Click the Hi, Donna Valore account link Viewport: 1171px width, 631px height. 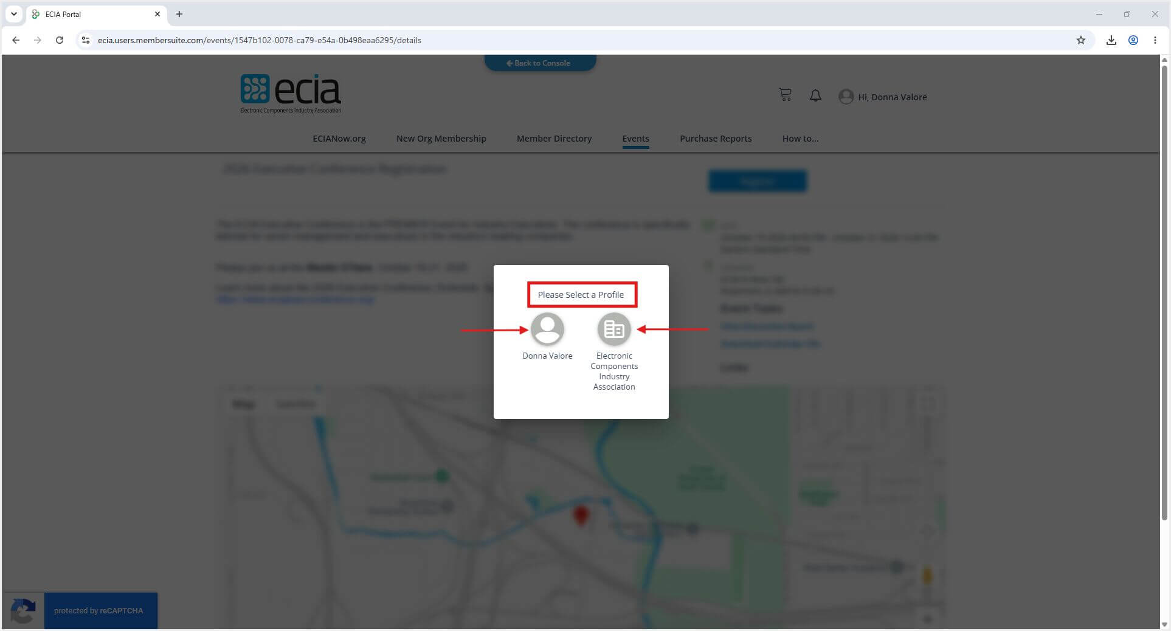pyautogui.click(x=892, y=97)
